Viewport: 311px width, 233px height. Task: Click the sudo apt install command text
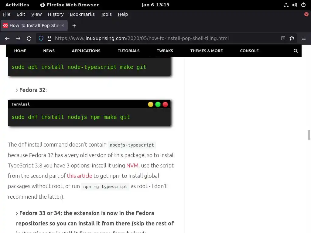(79, 67)
